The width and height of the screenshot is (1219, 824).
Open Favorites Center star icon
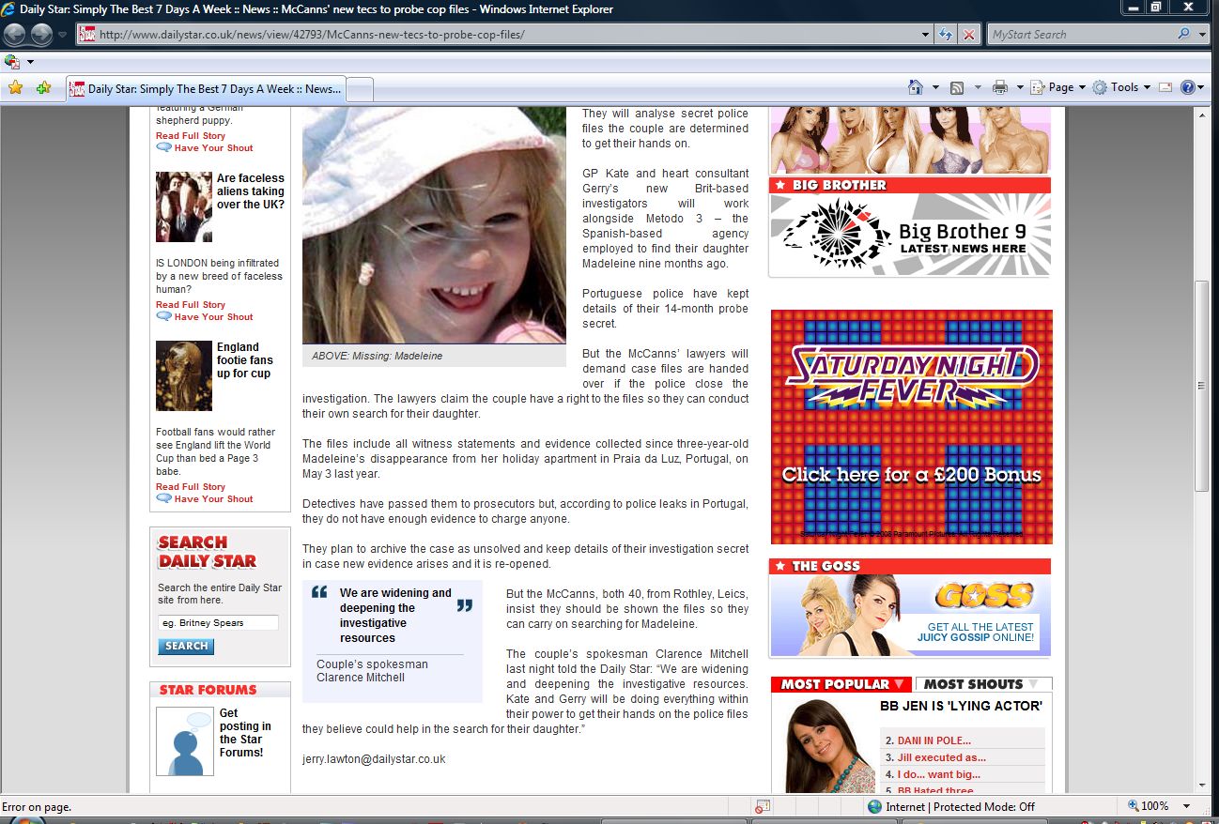pyautogui.click(x=15, y=88)
